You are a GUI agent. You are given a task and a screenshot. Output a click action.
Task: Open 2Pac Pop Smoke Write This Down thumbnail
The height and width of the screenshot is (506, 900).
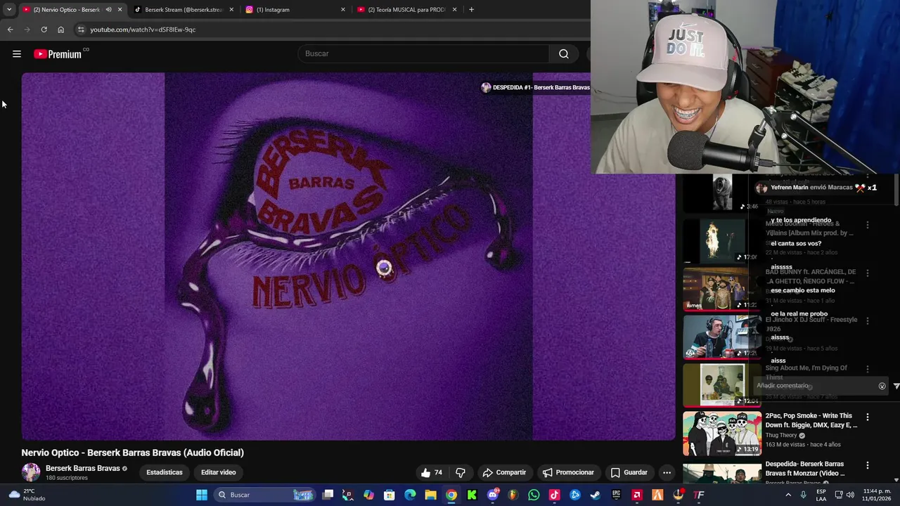pos(722,434)
